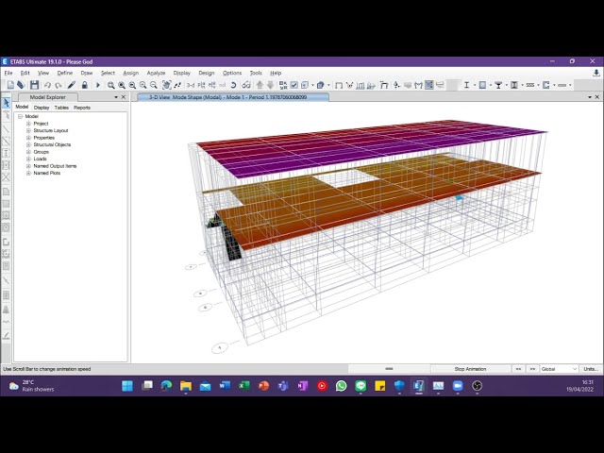Select the pointer tool in left toolbar
The height and width of the screenshot is (453, 604).
coord(6,103)
